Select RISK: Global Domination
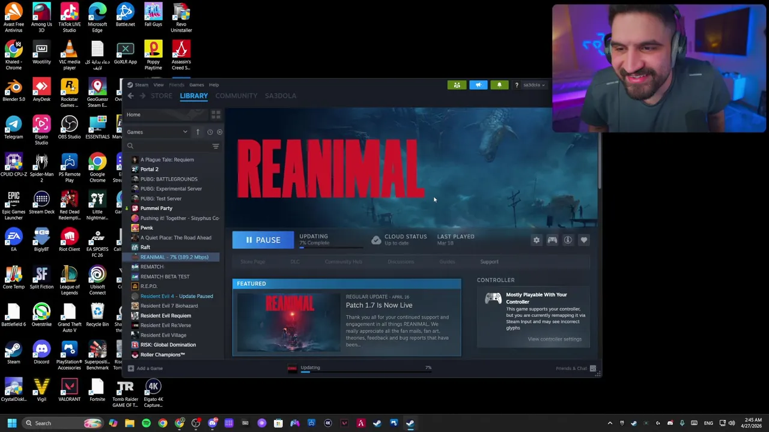 click(x=168, y=344)
